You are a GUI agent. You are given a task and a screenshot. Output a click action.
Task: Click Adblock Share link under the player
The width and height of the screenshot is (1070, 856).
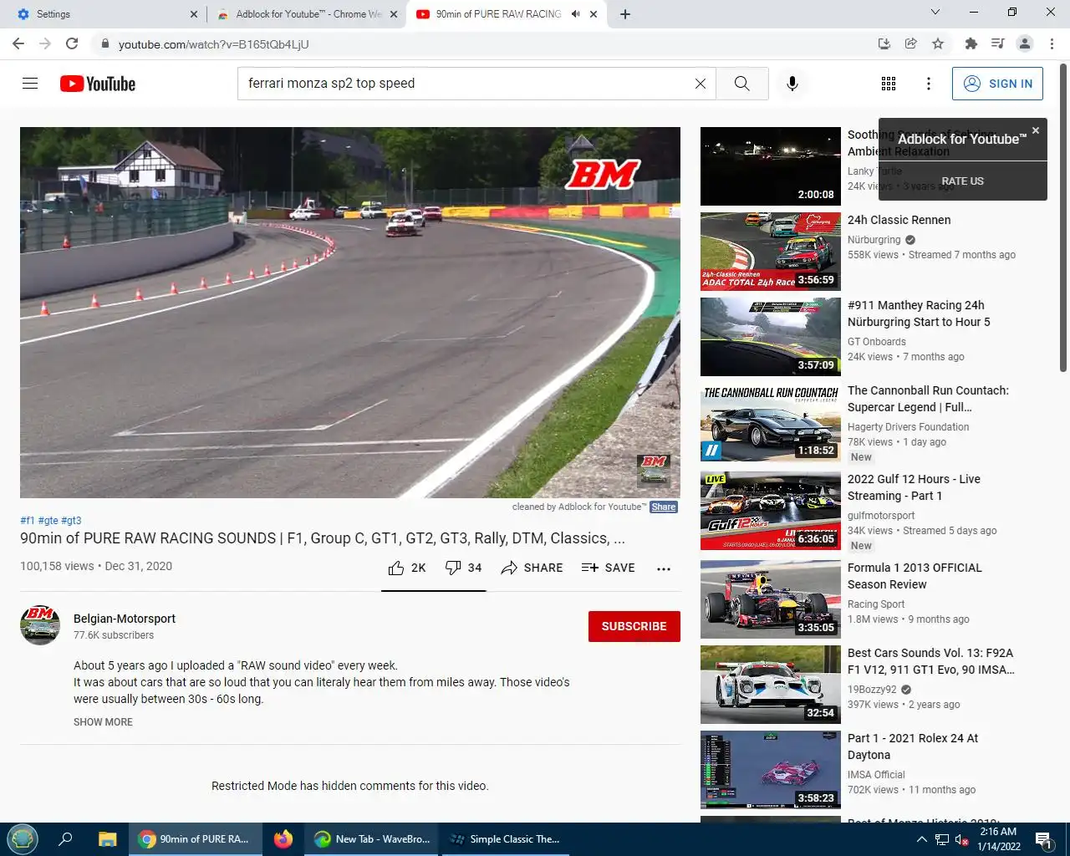click(x=664, y=507)
